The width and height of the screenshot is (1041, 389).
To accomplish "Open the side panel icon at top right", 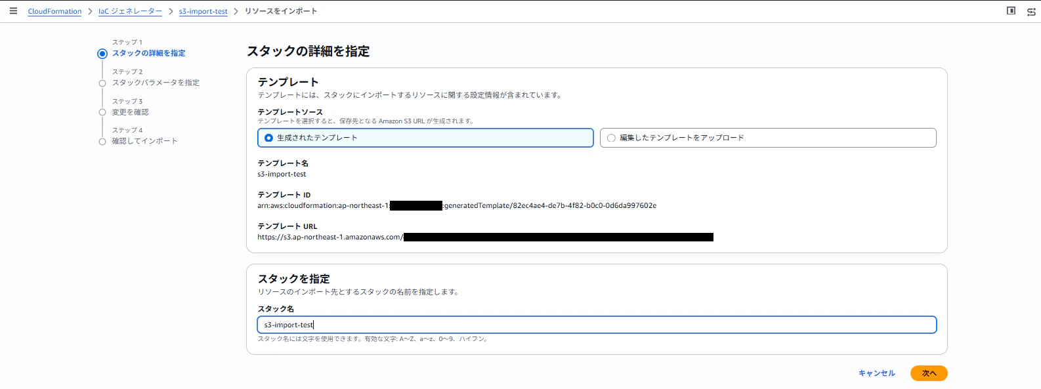I will [1011, 11].
